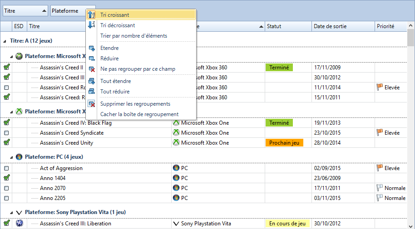The width and height of the screenshot is (415, 229).
Task: Click white flag for Anno 2205
Action: click(380, 198)
